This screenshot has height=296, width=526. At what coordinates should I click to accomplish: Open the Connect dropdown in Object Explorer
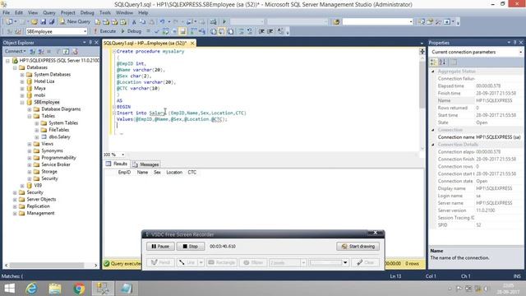point(16,51)
